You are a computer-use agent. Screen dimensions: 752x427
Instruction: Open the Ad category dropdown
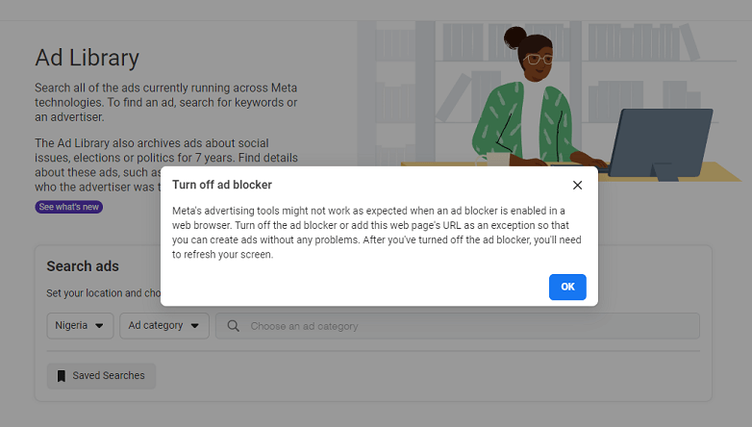click(x=164, y=325)
